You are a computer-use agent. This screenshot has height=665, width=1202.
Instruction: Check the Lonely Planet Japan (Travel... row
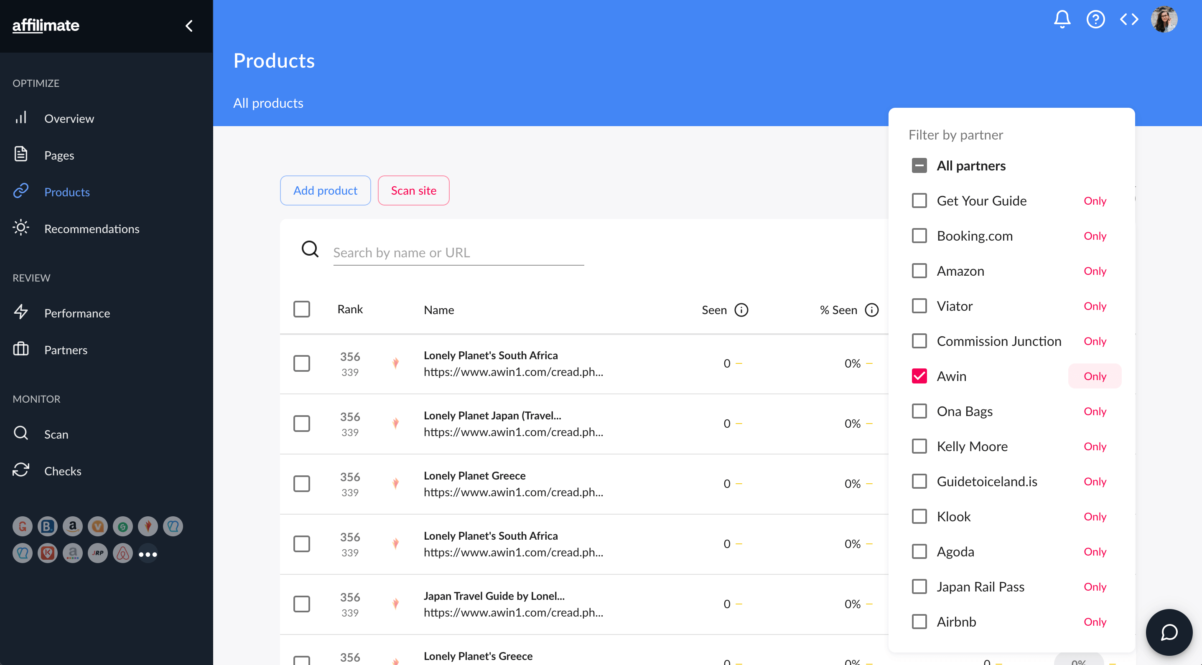click(x=301, y=424)
